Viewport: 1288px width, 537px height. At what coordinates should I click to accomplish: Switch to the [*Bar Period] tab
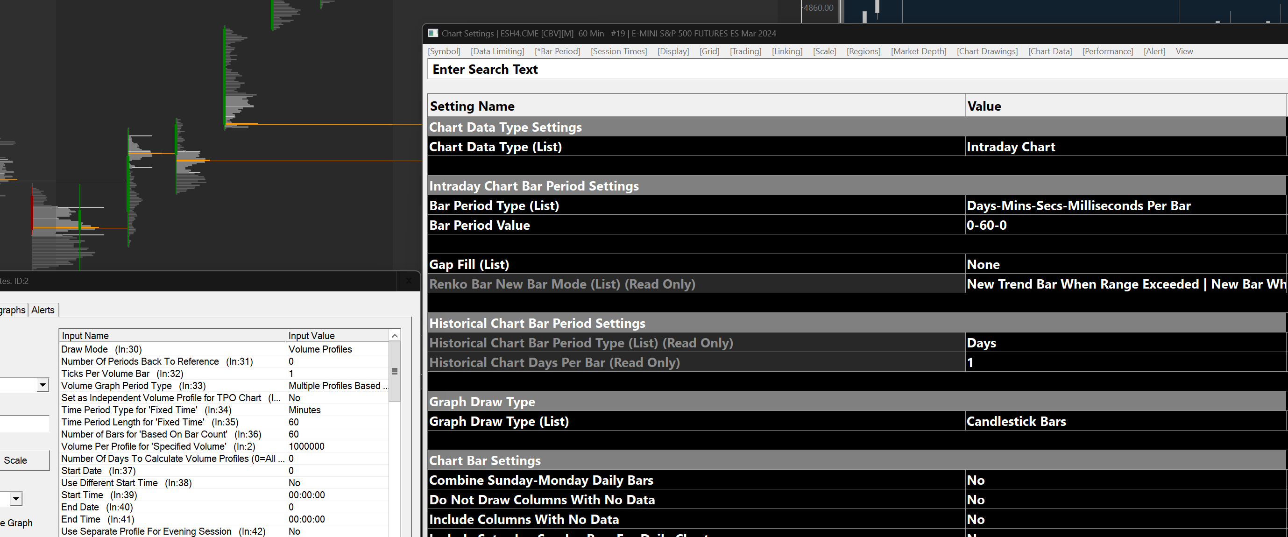click(557, 51)
